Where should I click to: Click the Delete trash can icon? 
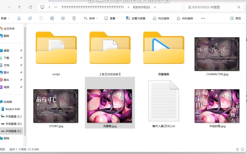74,18
